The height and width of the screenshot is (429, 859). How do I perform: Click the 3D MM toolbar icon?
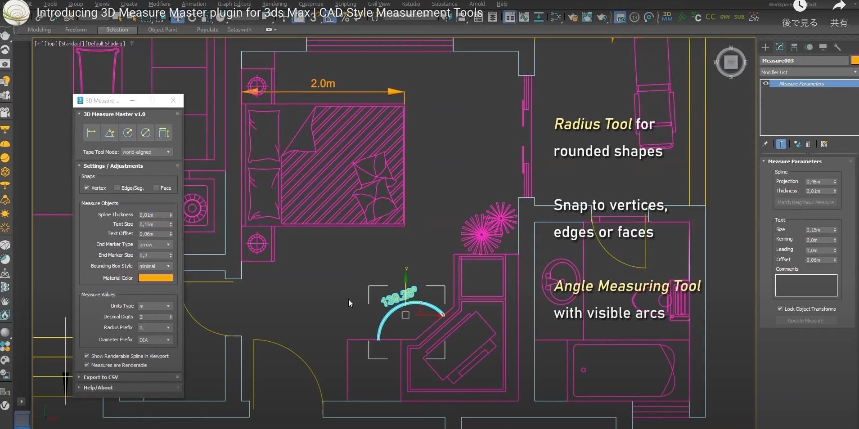tap(667, 17)
